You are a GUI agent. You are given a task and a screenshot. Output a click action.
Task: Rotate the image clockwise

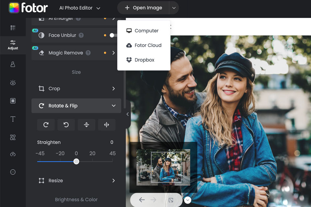point(46,125)
